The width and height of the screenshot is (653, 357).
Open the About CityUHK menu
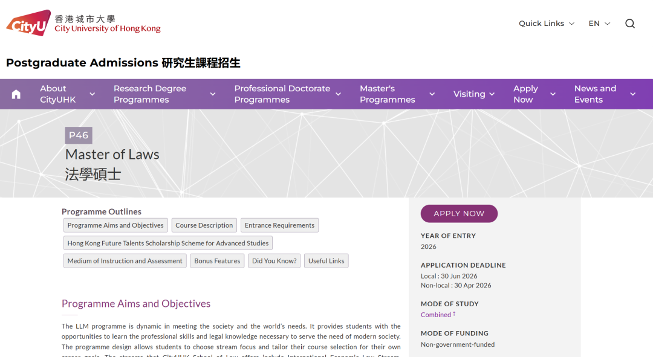tap(57, 94)
